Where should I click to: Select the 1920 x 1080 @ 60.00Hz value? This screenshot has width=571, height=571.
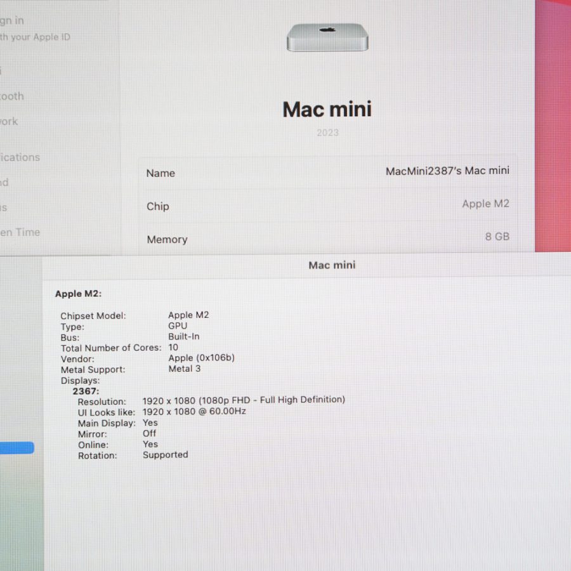coord(194,412)
